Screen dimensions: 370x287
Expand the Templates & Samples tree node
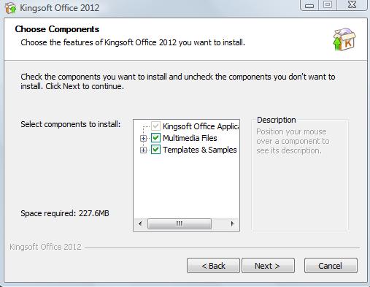pyautogui.click(x=143, y=150)
